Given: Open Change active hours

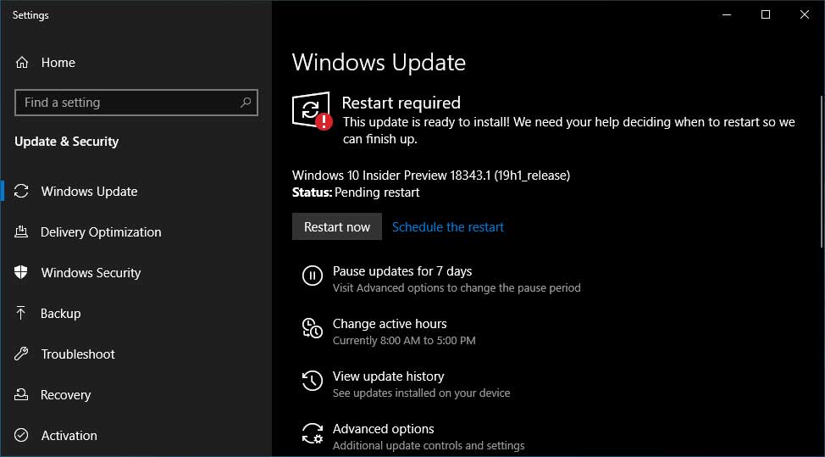Looking at the screenshot, I should tap(390, 324).
